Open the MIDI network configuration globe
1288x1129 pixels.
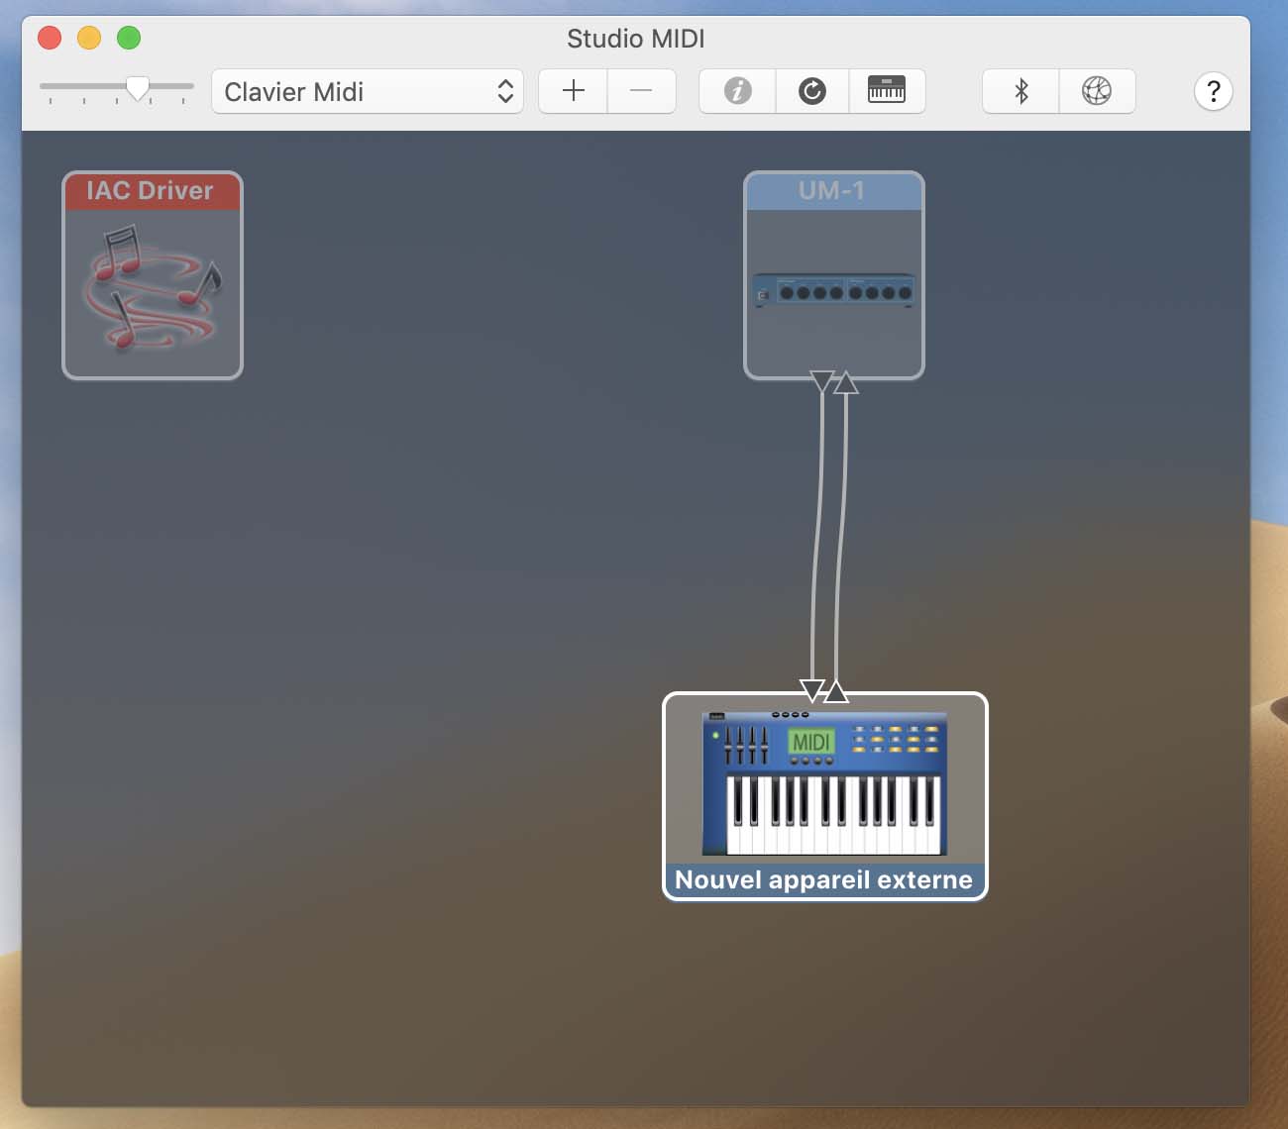pyautogui.click(x=1097, y=91)
